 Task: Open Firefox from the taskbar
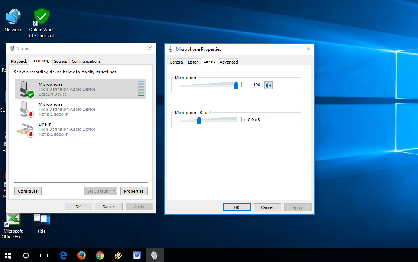(x=82, y=255)
